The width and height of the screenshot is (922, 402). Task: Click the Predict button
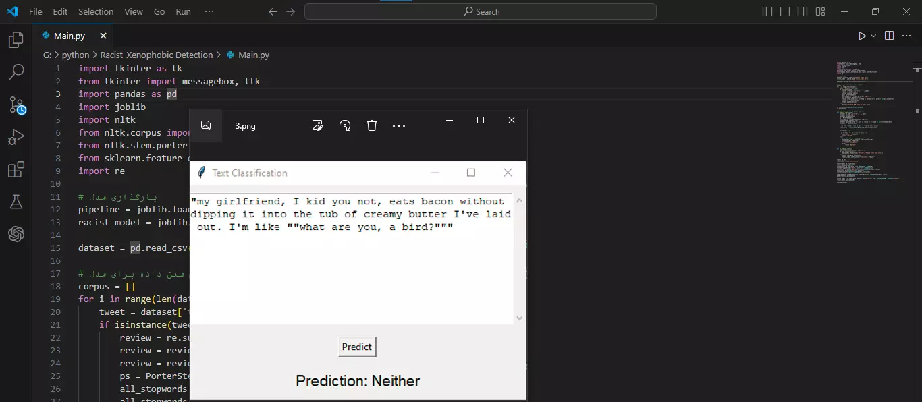(356, 347)
